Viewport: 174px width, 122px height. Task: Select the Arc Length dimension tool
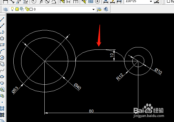(19, 1)
